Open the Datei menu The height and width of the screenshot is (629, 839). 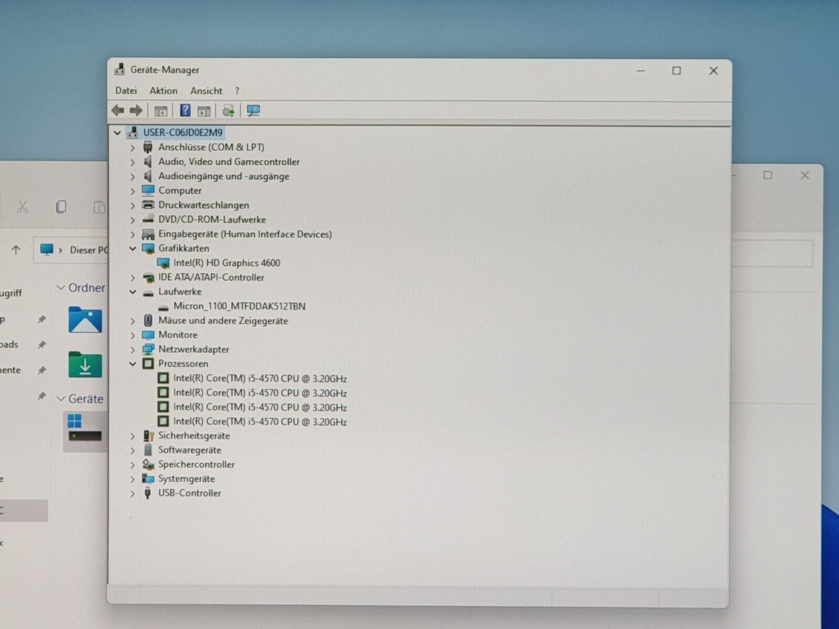tap(126, 91)
